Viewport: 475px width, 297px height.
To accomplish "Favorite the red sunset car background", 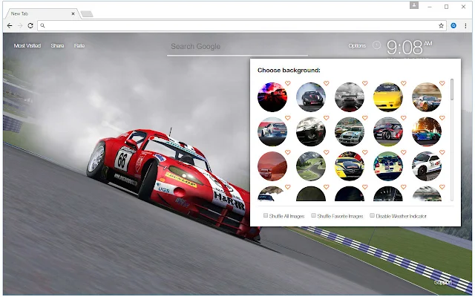I will point(288,83).
